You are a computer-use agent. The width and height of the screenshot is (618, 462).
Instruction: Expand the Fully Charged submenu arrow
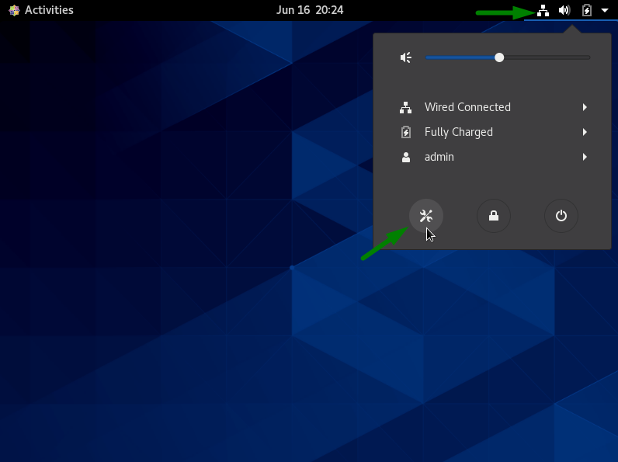tap(584, 132)
